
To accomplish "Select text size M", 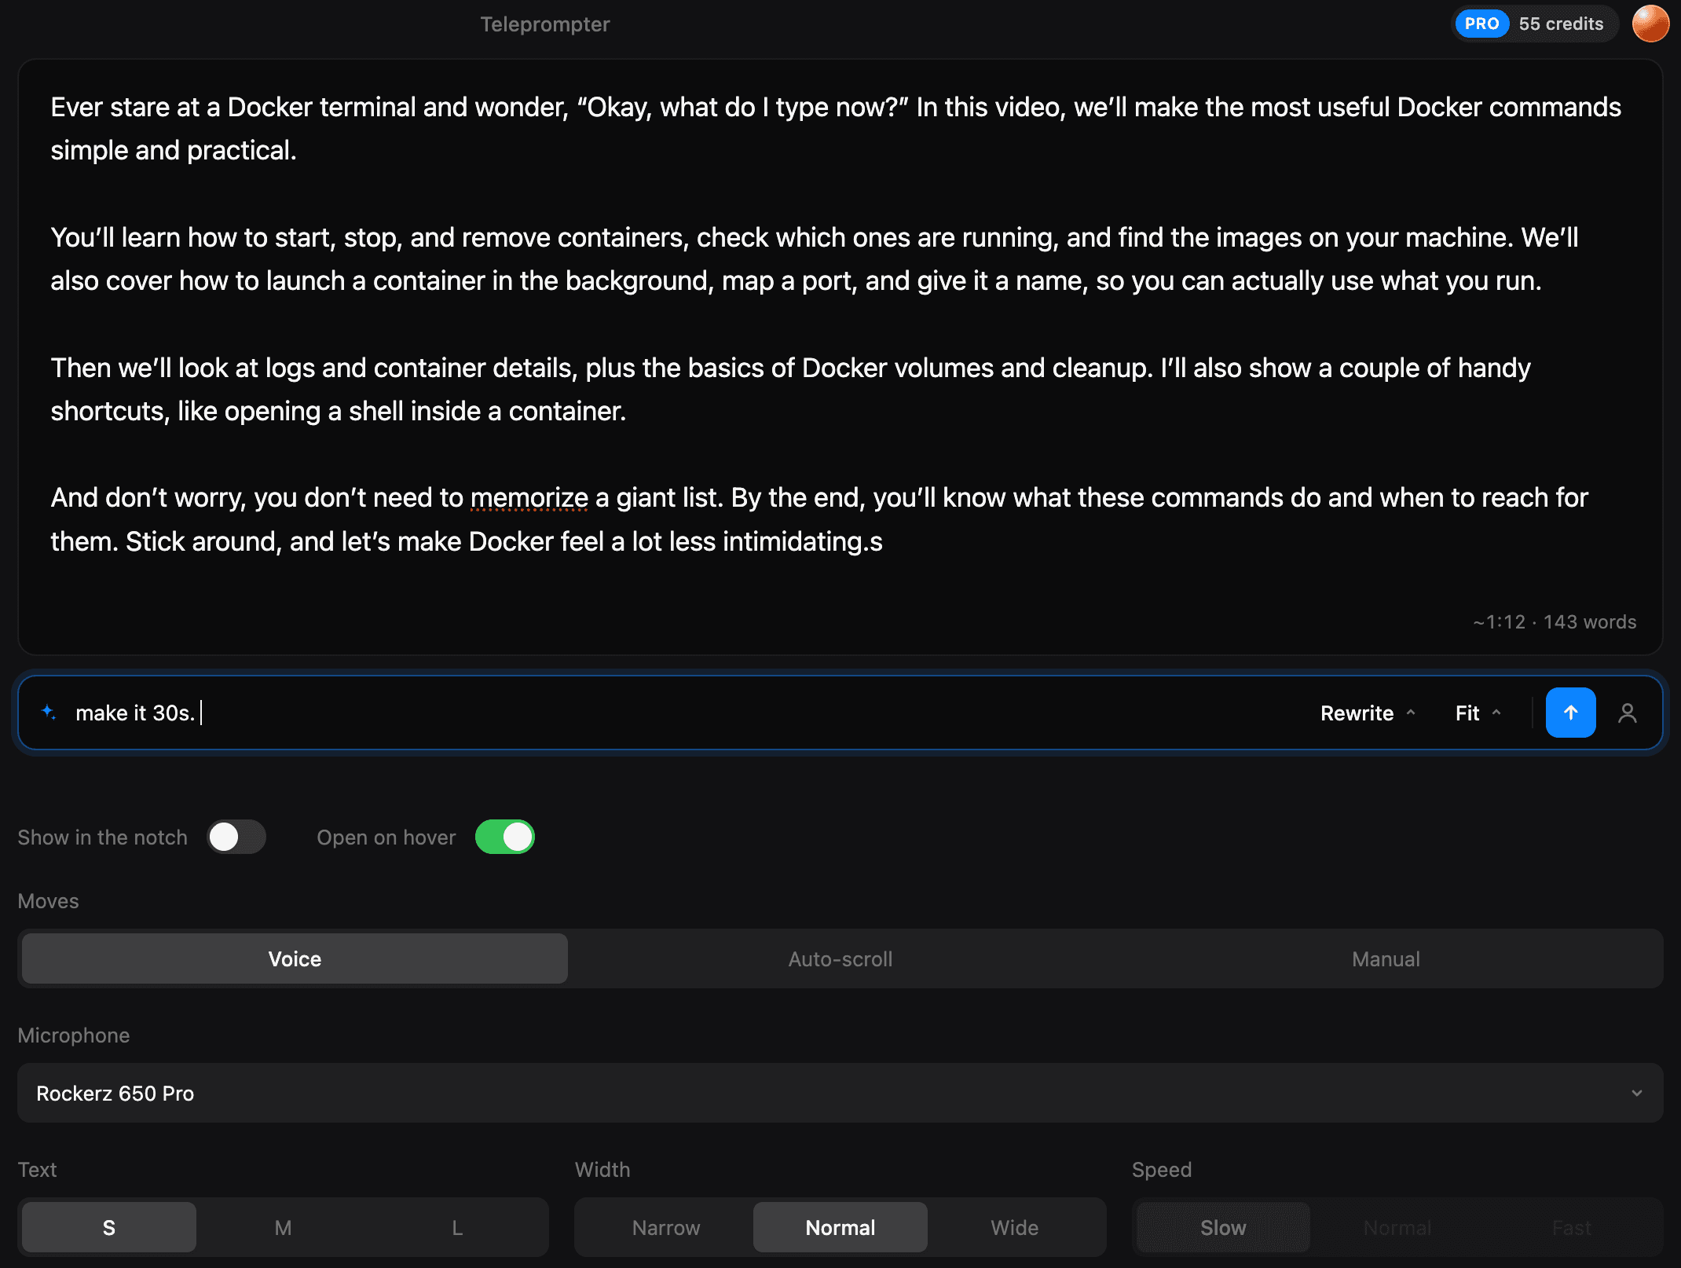I will point(284,1227).
